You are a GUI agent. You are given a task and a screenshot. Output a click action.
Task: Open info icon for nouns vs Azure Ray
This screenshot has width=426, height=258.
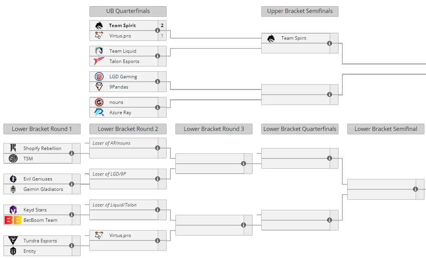tap(157, 107)
